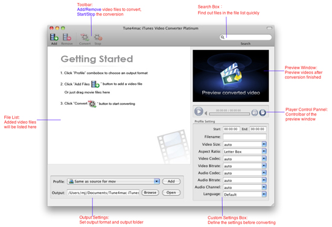This screenshot has width=332, height=227.
Task: Click the snapshot button beside the seek bar
Action: point(255,113)
